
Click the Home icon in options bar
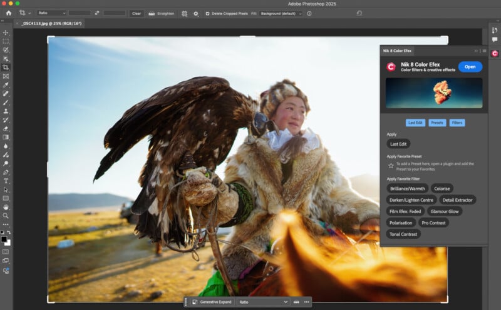(8, 12)
